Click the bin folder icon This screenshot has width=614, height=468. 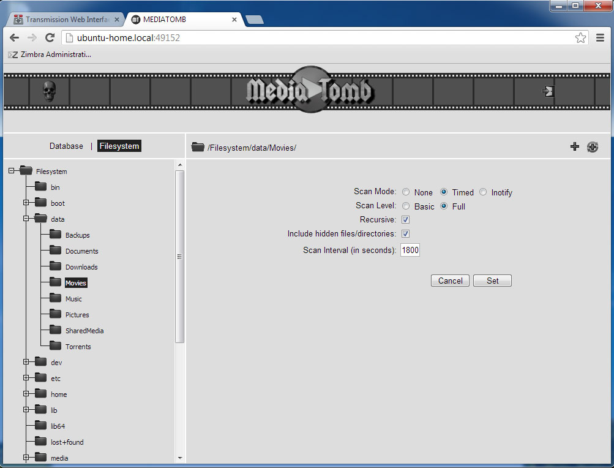tap(41, 186)
